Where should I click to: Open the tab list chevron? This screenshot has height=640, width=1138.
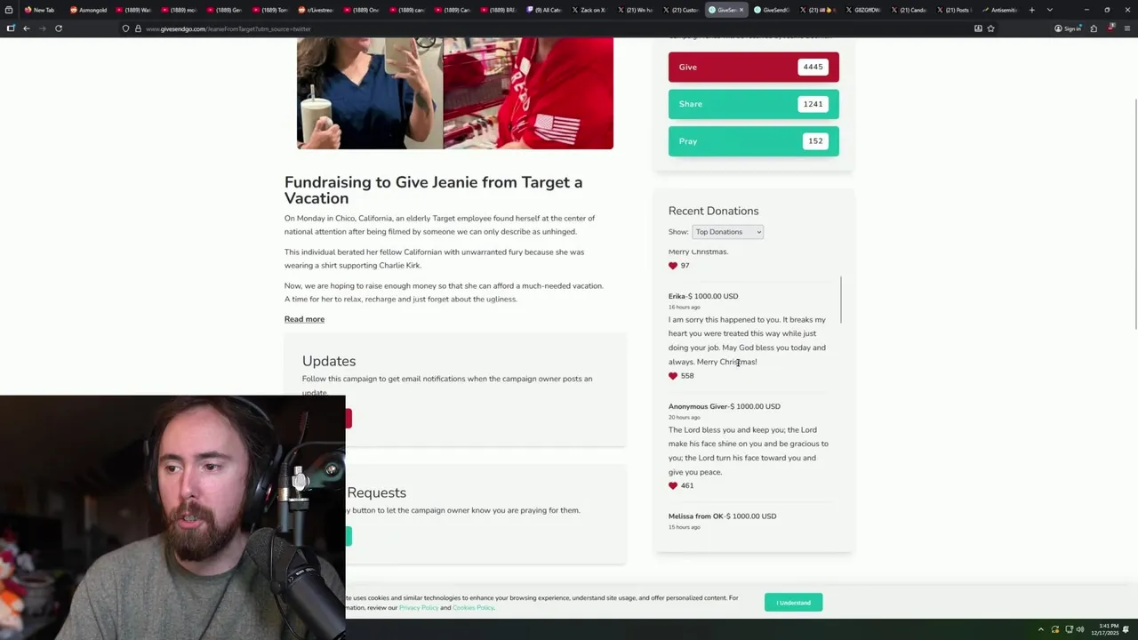(1050, 10)
